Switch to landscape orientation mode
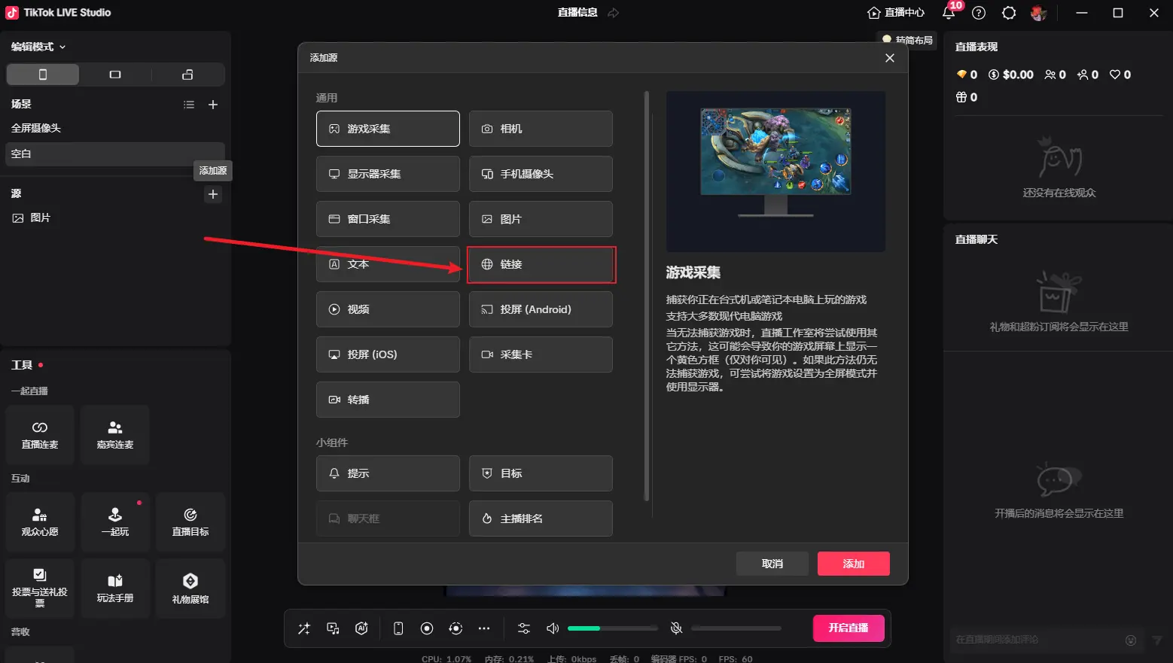 (x=115, y=75)
